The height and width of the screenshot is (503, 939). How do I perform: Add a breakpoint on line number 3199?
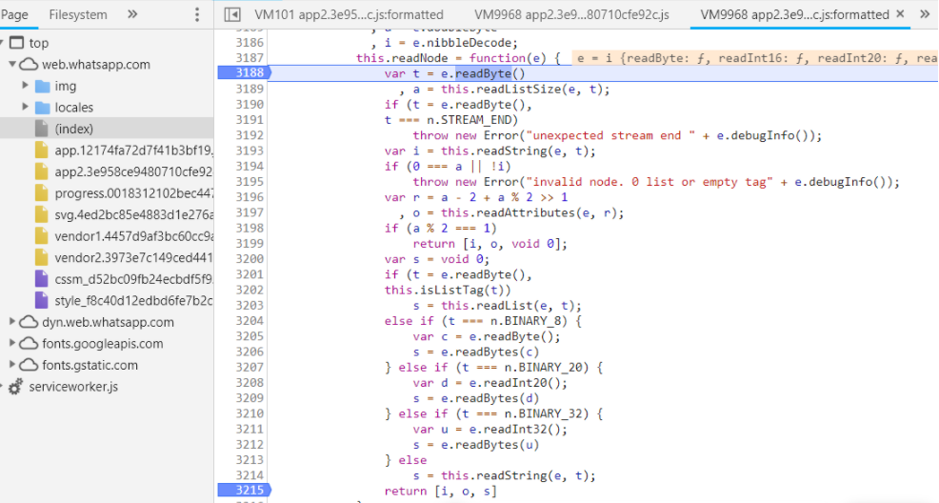(x=250, y=243)
